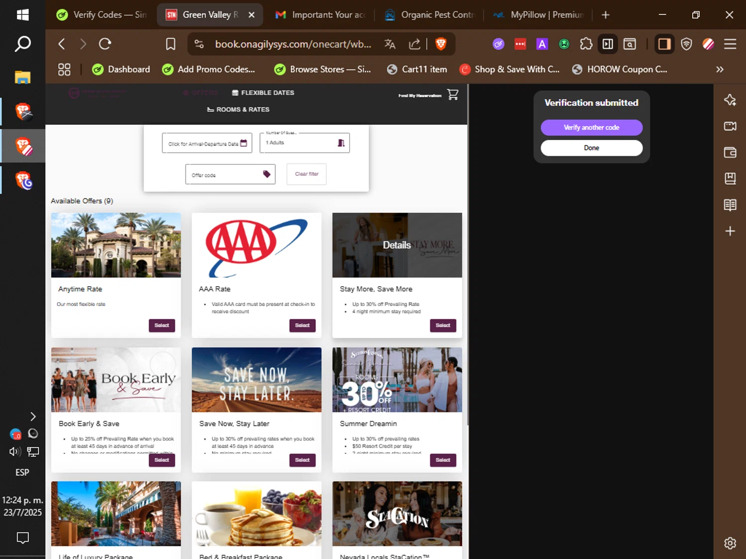Click the Arrival-Departure Date field
Screen dimensions: 746x559
coord(207,143)
